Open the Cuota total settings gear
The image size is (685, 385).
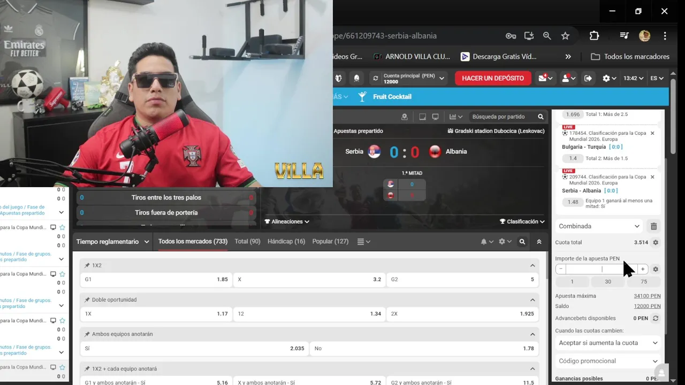(656, 242)
